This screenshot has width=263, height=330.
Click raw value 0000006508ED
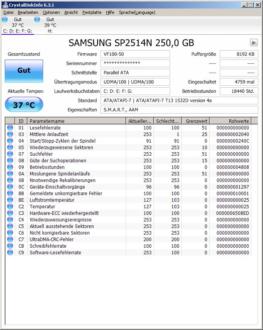pos(232,213)
